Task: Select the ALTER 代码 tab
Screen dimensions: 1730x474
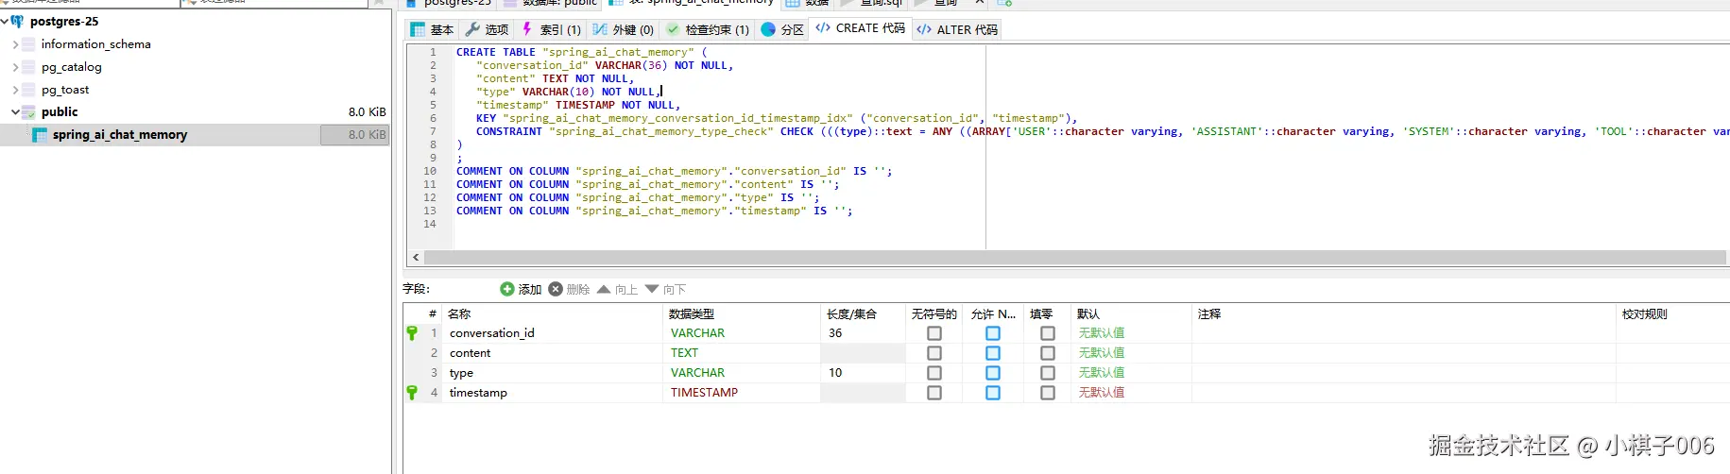Action: 957,29
